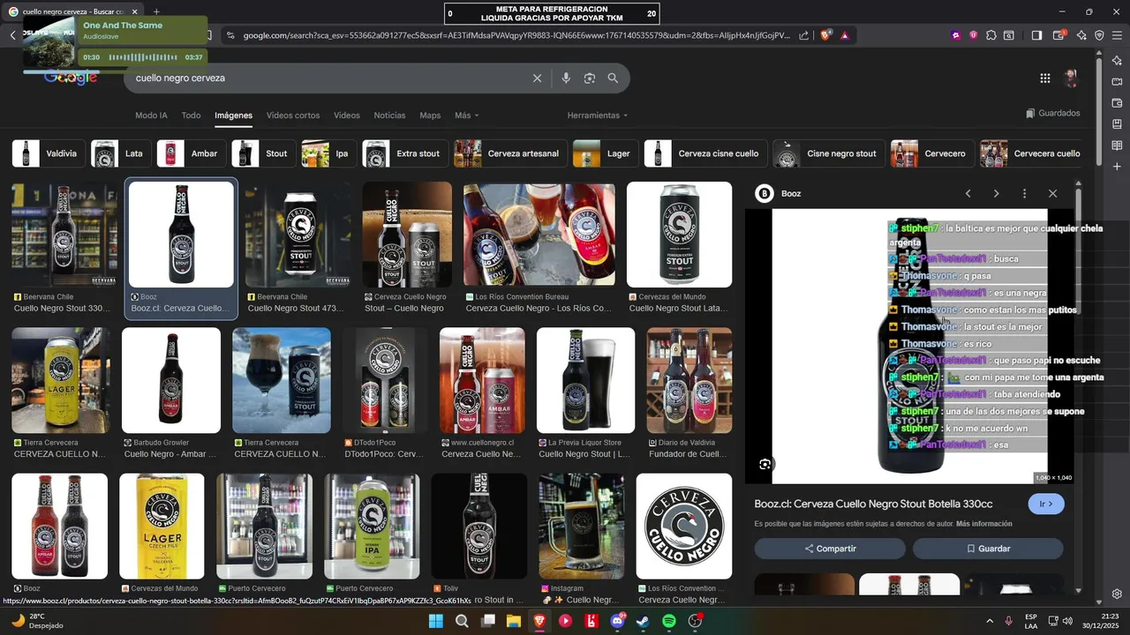Screen dimensions: 1130x635
Task: Open Steam from the taskbar
Action: [643, 621]
